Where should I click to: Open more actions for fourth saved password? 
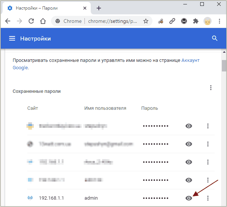(208, 180)
